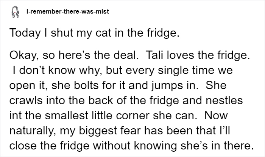Screen dimensions: 265x157
Task: Open the i-remember-there-was-mist profile link
Action: pos(68,11)
